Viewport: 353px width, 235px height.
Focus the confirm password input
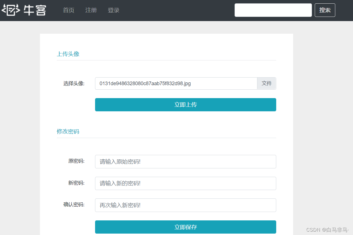pyautogui.click(x=185, y=205)
